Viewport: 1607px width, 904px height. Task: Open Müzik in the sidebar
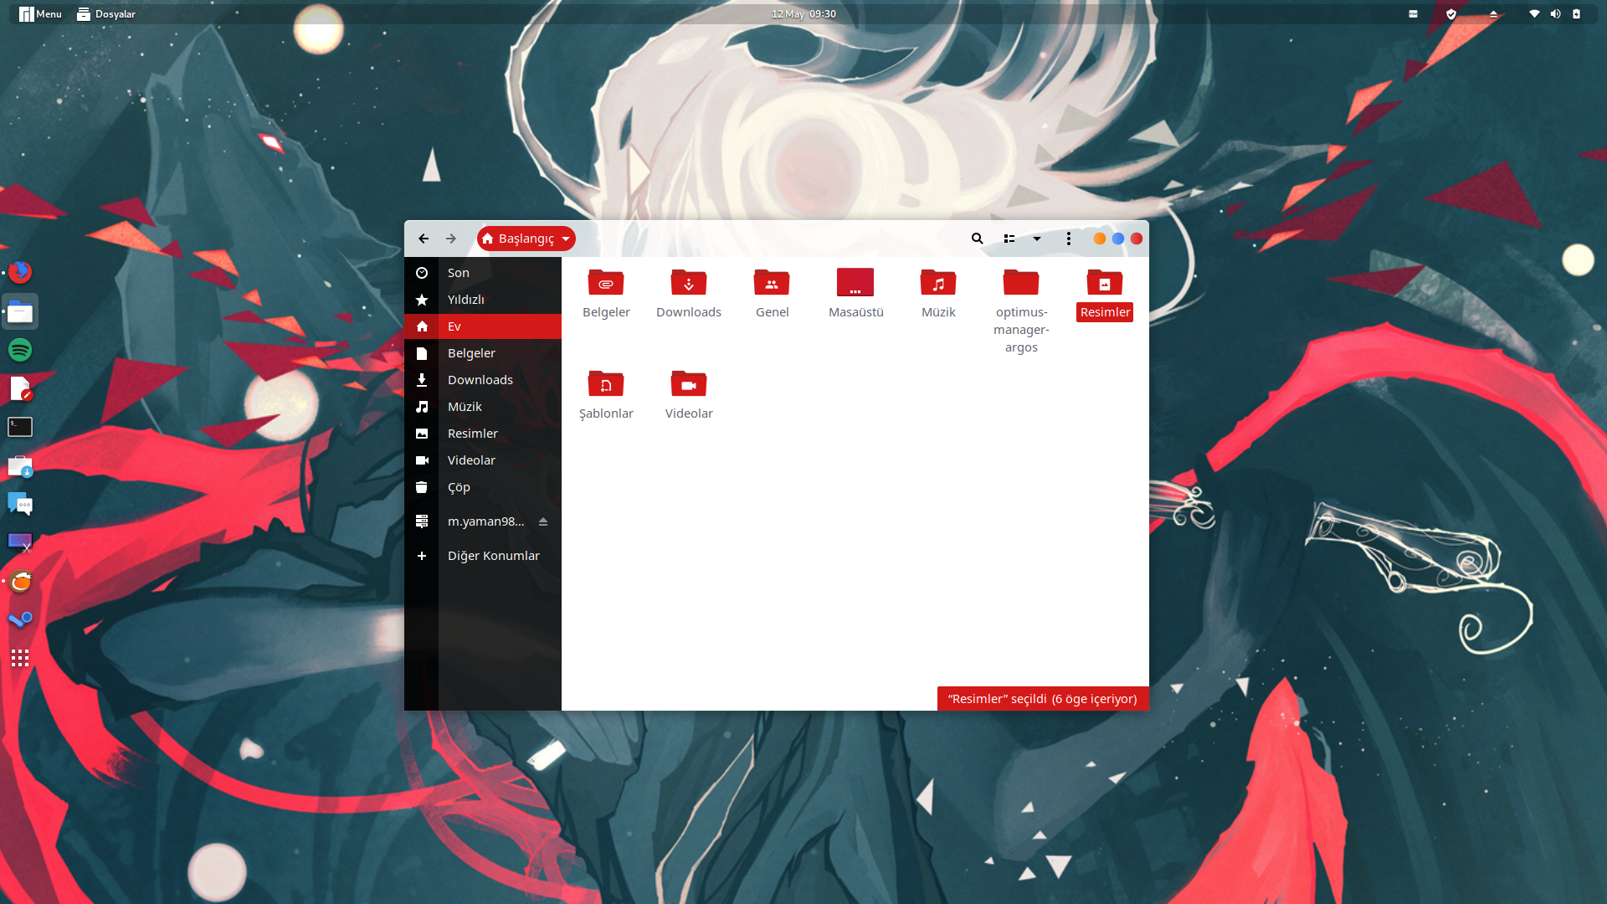coord(483,407)
